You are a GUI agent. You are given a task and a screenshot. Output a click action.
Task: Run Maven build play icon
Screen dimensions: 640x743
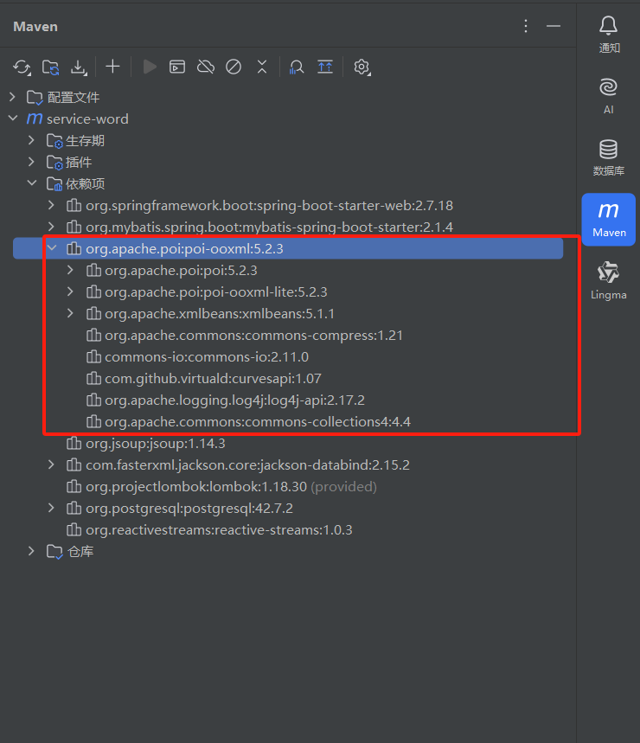click(x=150, y=67)
